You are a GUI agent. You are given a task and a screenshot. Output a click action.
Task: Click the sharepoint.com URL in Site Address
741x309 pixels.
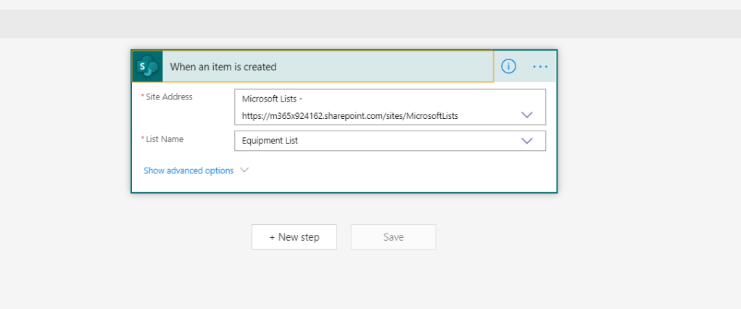coord(349,115)
